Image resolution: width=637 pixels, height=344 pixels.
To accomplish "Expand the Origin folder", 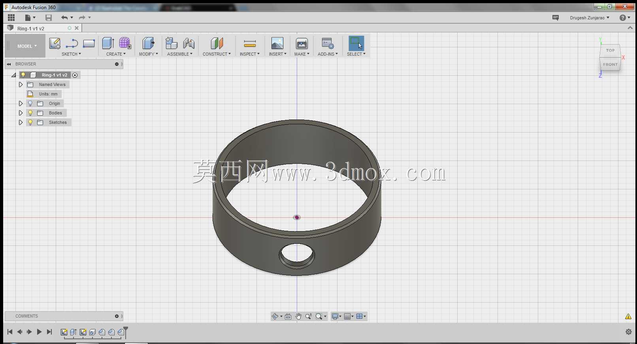I will tap(21, 103).
